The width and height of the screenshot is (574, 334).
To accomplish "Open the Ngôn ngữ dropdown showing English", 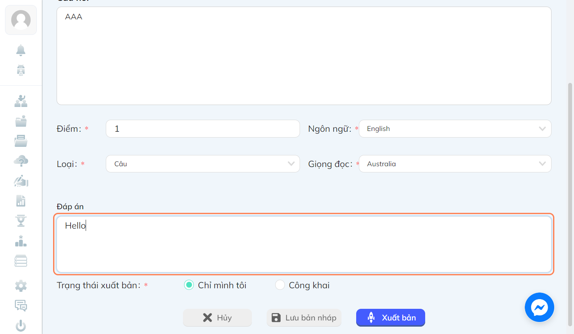I will [x=455, y=129].
